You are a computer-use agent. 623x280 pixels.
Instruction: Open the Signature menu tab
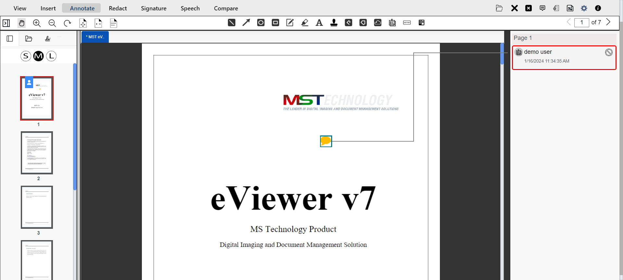click(x=154, y=8)
